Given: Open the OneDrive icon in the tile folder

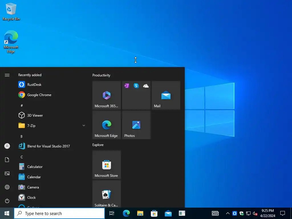Looking at the screenshot, I should [146, 86].
